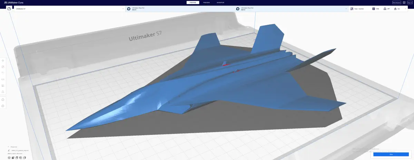Click the support Off icon
The image size is (414, 160).
point(385,9)
